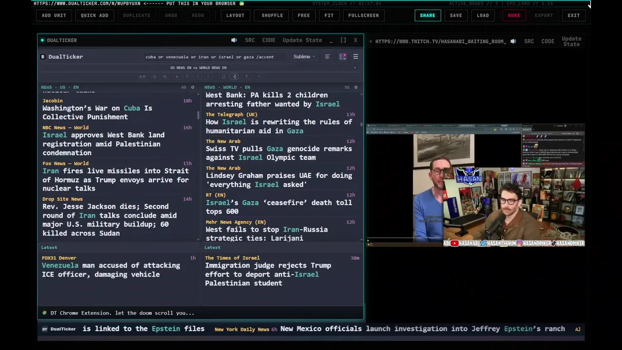Open NBC News headline on West Bank land registration
This screenshot has width=622, height=350.
coord(104,144)
